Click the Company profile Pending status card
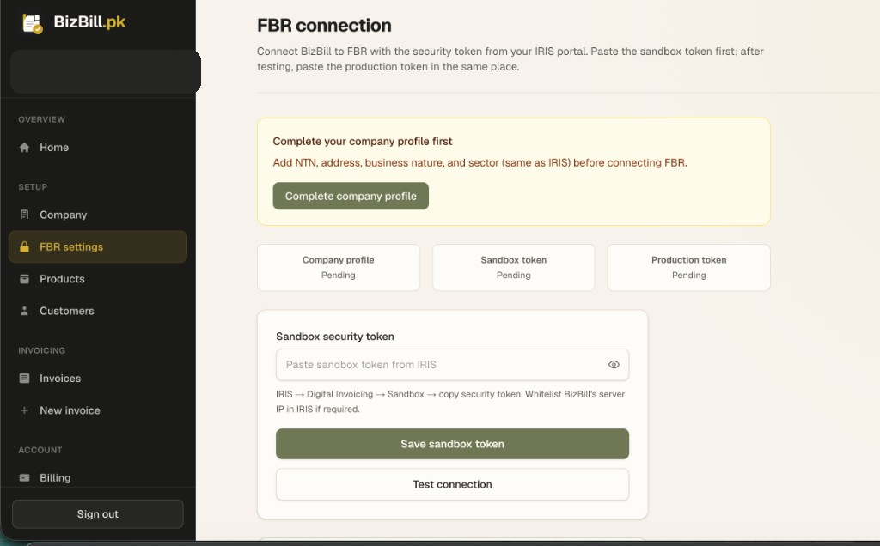 tap(339, 267)
